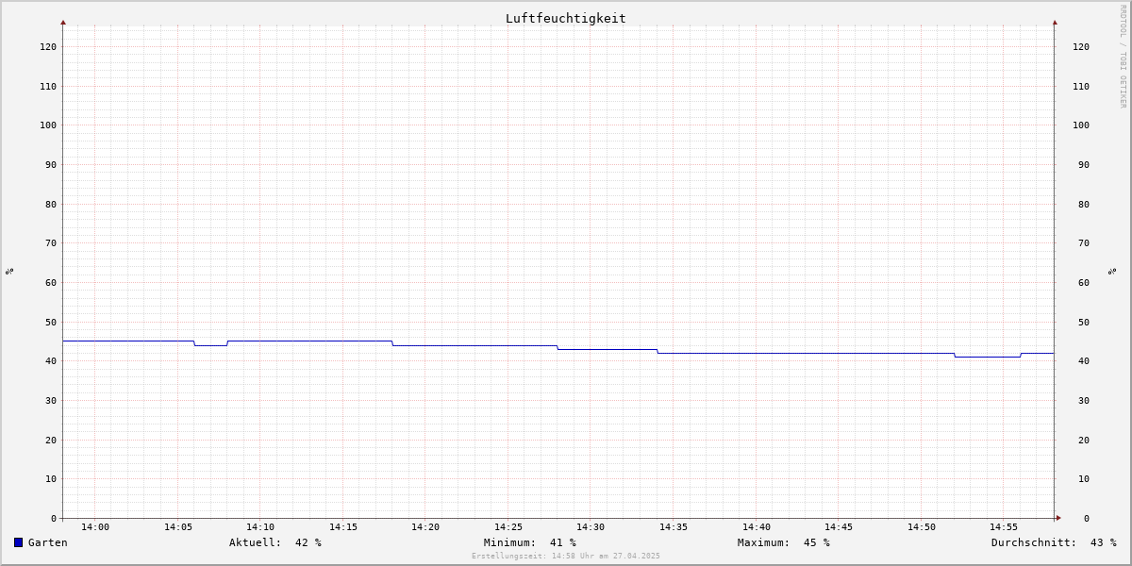The width and height of the screenshot is (1132, 566).
Task: Click the 14:45 time axis label
Action: pos(839,527)
